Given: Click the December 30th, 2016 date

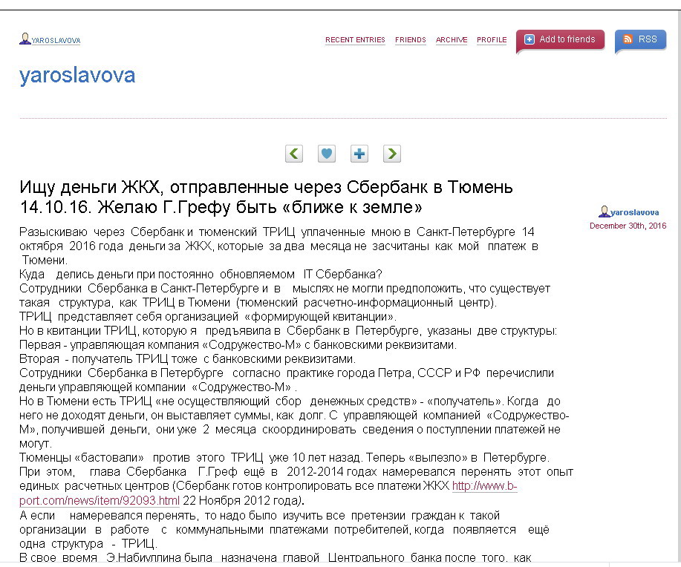Looking at the screenshot, I should tap(628, 226).
